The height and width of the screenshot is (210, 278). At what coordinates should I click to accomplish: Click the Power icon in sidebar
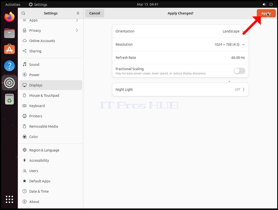tap(25, 75)
